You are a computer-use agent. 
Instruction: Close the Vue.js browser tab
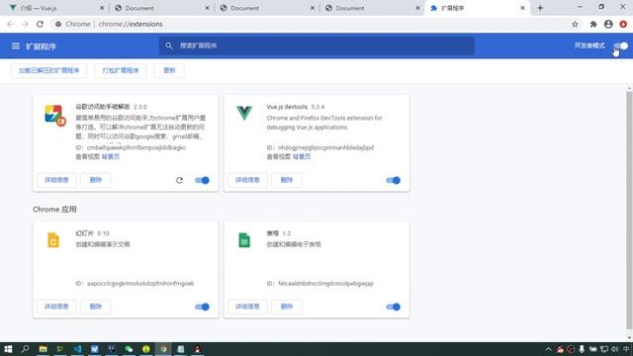pos(102,8)
